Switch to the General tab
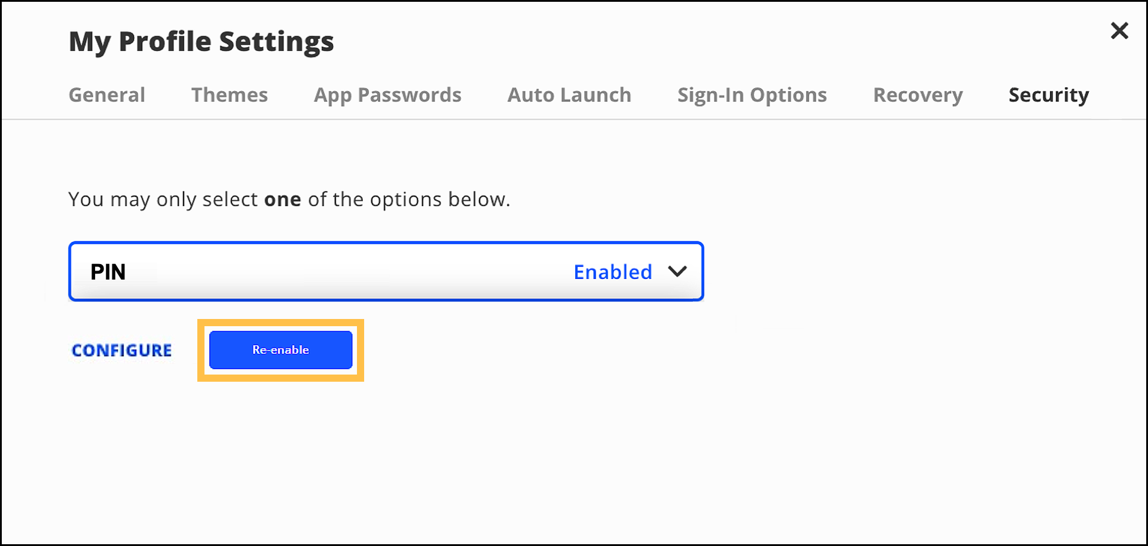 [x=106, y=94]
